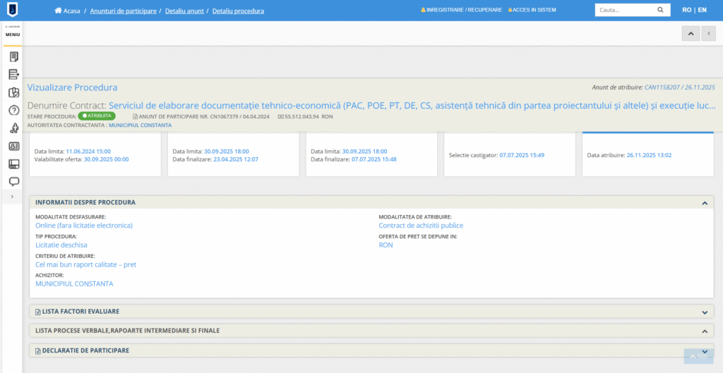Toggle Lista procese verbale section chevron
Screen dimensions: 723x373
(704, 331)
